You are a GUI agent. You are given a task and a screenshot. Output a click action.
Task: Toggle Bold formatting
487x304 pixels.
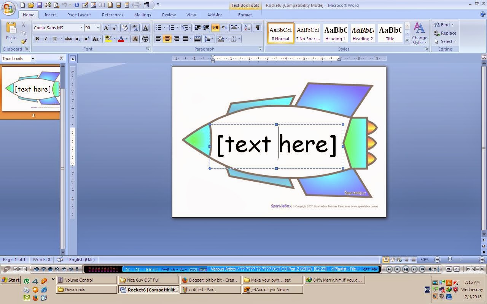pos(37,39)
